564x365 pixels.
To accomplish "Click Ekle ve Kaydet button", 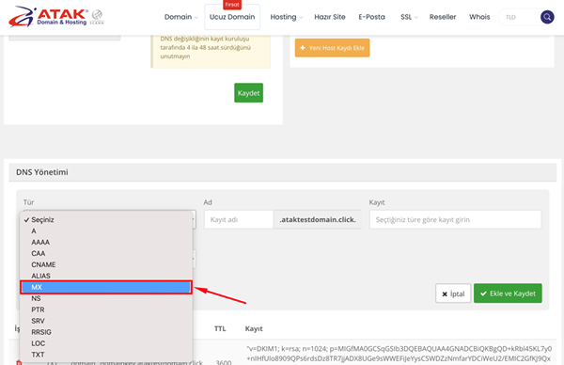I will pos(508,294).
